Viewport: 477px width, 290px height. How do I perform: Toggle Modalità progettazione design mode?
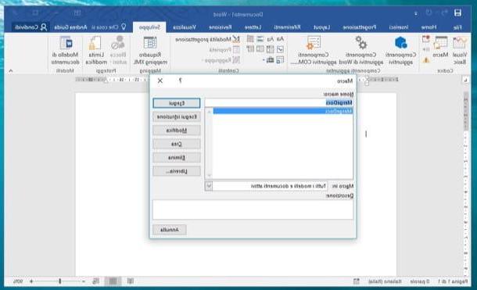(x=208, y=39)
